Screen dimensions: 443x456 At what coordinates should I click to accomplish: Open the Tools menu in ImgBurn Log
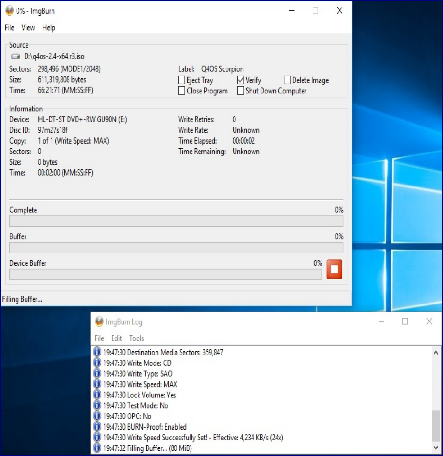coord(137,338)
